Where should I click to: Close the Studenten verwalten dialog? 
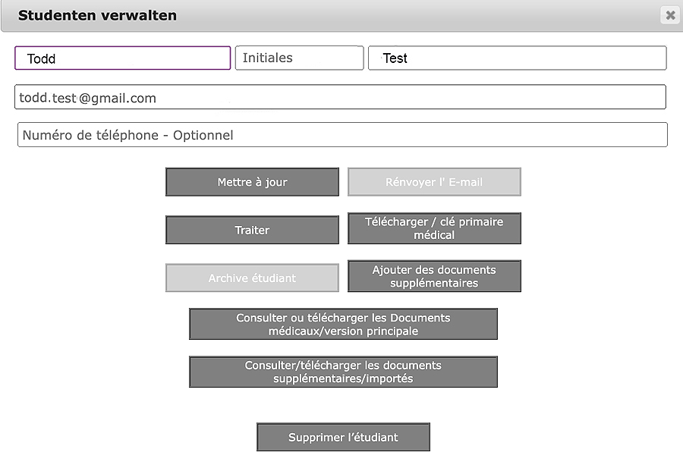pos(669,15)
